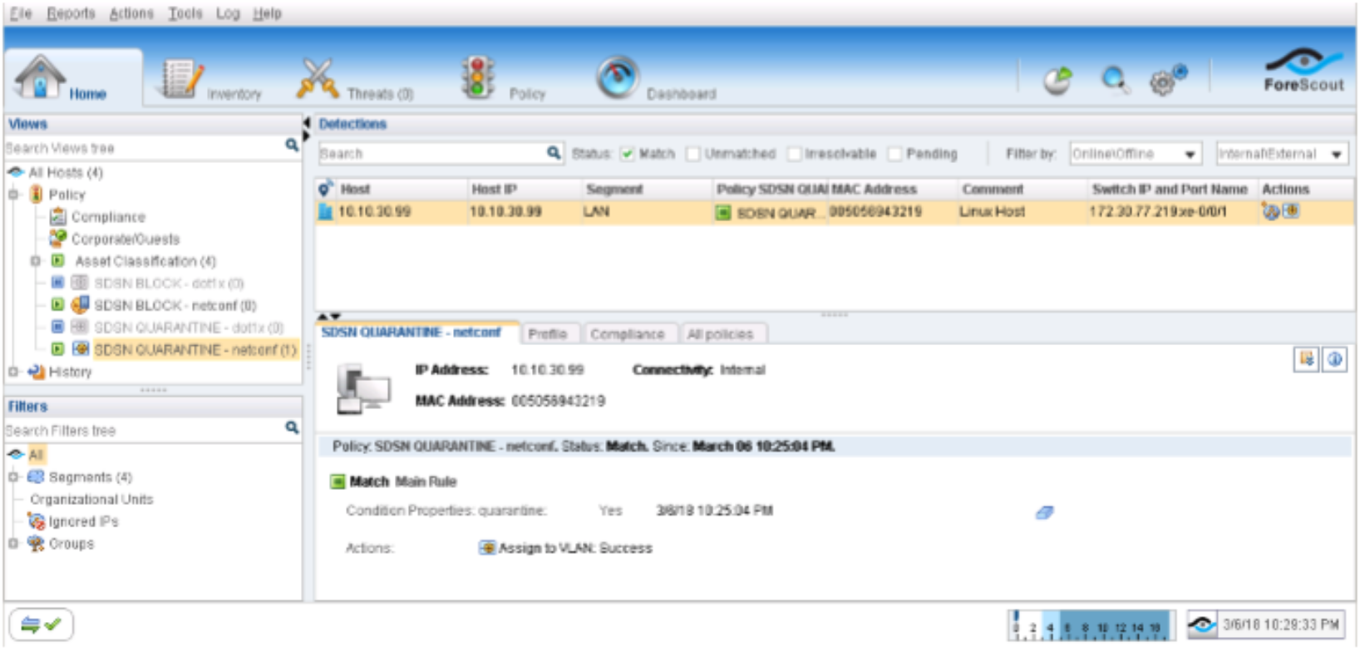Click the left icon button in details pane corner

(x=1306, y=359)
